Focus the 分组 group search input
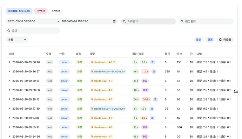Image resolution: width=242 pixels, height=139 pixels. click(x=33, y=30)
